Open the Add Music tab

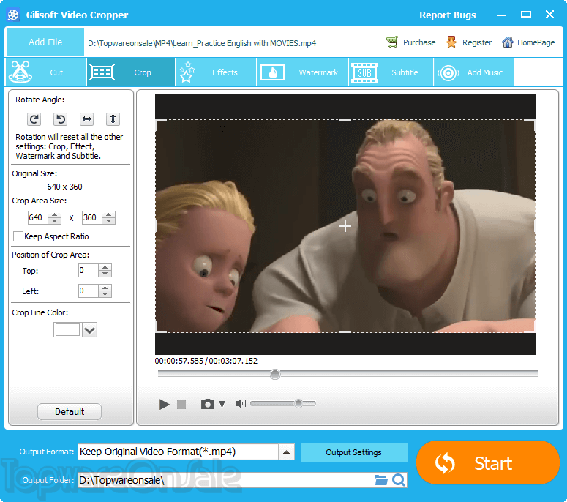click(474, 72)
